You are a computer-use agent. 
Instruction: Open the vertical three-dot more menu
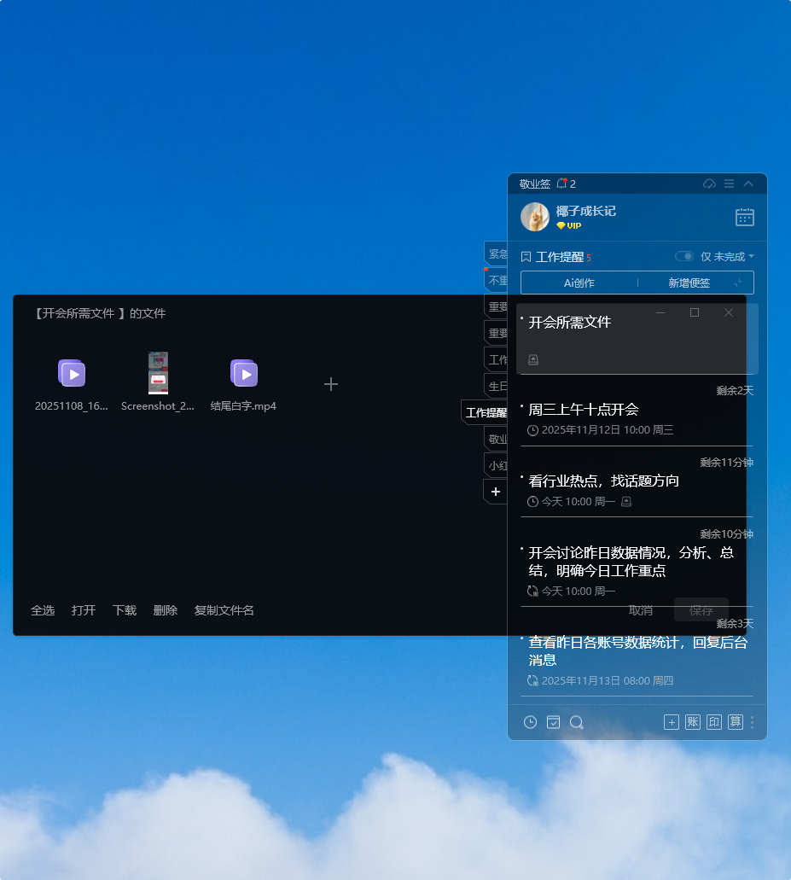752,722
